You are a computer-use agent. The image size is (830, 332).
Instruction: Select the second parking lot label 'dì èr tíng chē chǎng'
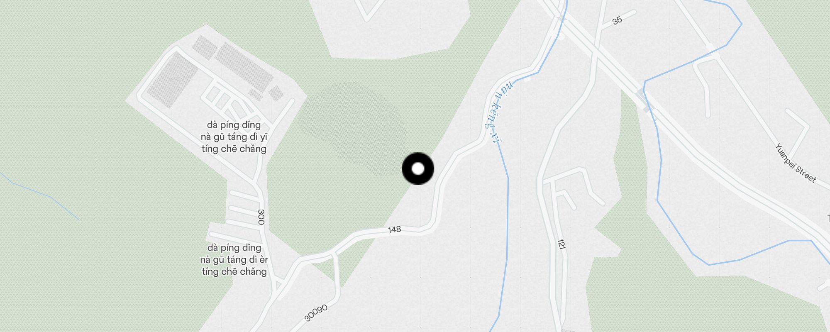pyautogui.click(x=234, y=260)
